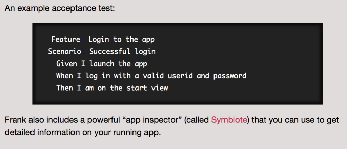Click the word "Then" in the code
This screenshot has height=149, width=347.
click(x=64, y=88)
